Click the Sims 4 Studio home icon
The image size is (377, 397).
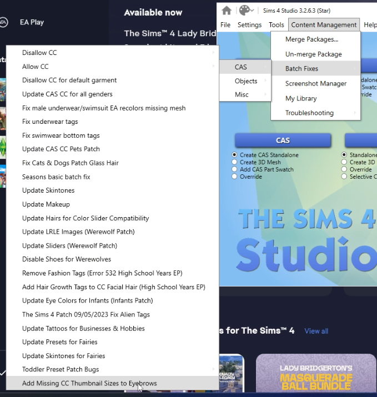click(227, 11)
